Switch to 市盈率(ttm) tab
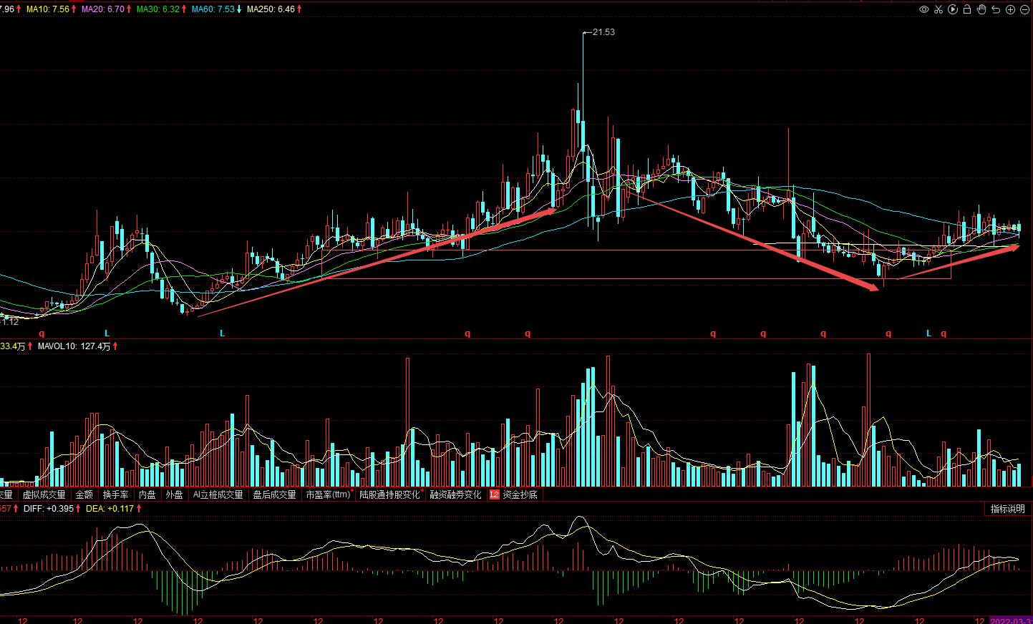This screenshot has height=624, width=1033. (329, 494)
